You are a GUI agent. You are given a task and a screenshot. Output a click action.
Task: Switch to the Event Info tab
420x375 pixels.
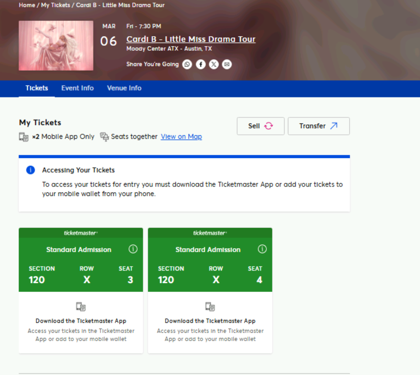pyautogui.click(x=78, y=88)
